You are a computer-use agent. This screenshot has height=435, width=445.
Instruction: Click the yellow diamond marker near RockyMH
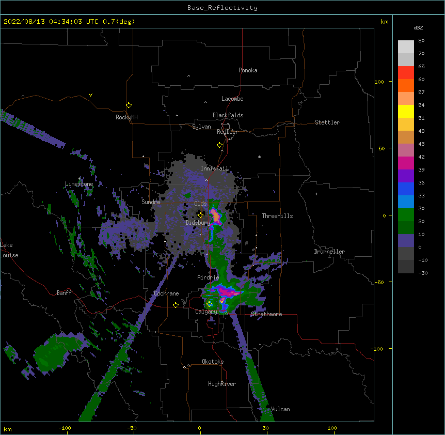point(129,105)
